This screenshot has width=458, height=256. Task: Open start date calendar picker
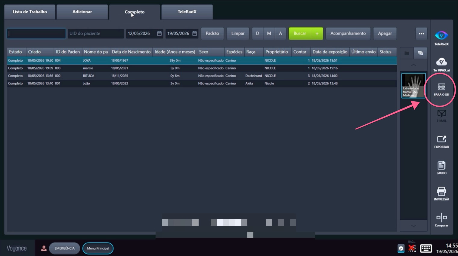tap(159, 33)
